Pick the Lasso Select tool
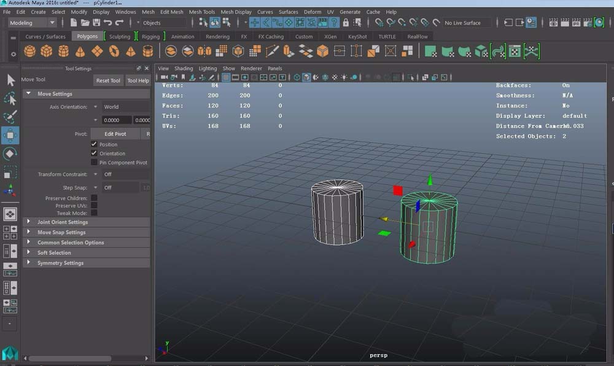The width and height of the screenshot is (614, 366). [10, 98]
